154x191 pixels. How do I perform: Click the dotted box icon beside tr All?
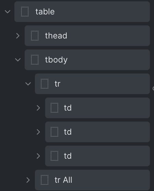click(x=44, y=180)
